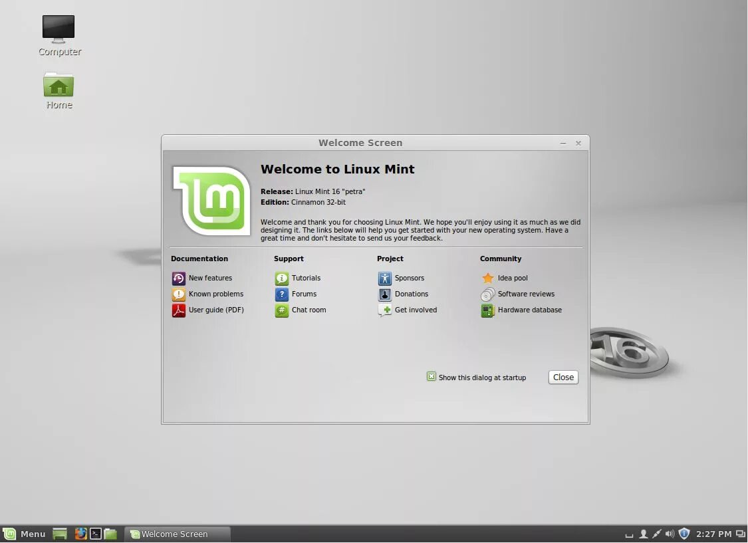Click the Welcome Screen title bar text
Image resolution: width=748 pixels, height=543 pixels.
(360, 143)
